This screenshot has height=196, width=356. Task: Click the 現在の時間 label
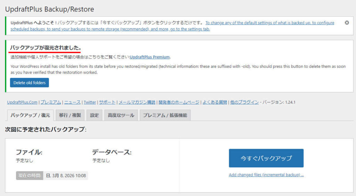[30, 175]
